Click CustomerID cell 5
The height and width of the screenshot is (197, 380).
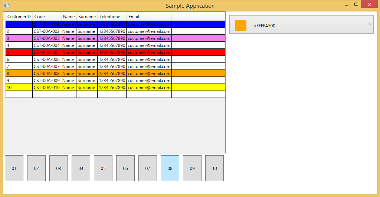19,52
